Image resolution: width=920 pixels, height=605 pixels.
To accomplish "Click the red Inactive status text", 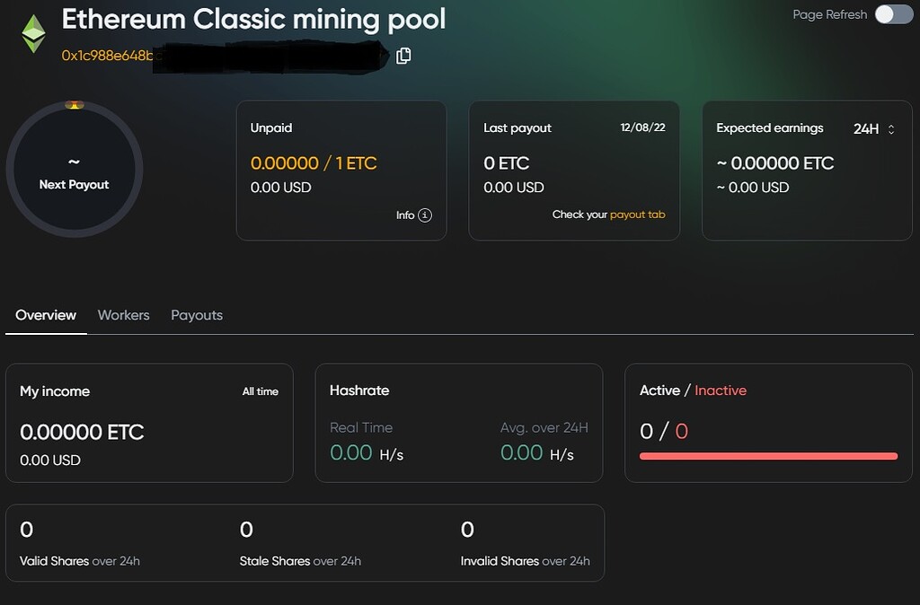I will pos(720,390).
